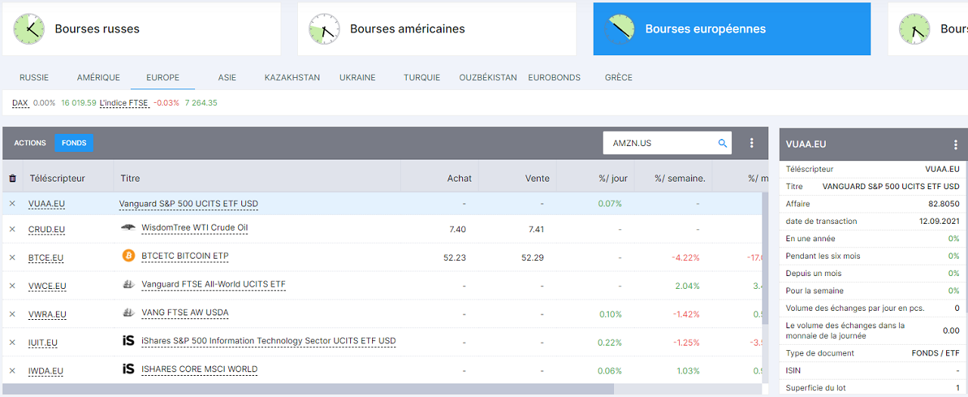Click the iShares logo beside IWDA.EU
968x397 pixels.
click(129, 370)
